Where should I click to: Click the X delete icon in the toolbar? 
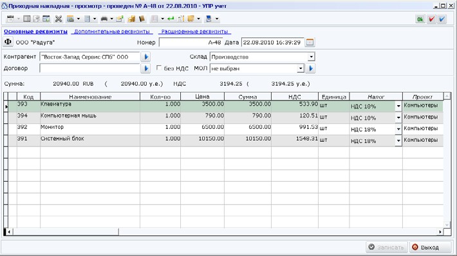pyautogui.click(x=59, y=19)
